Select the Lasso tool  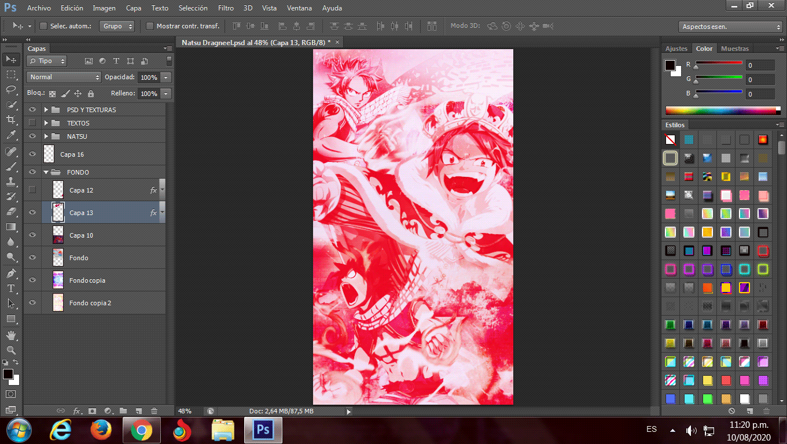pos(10,90)
